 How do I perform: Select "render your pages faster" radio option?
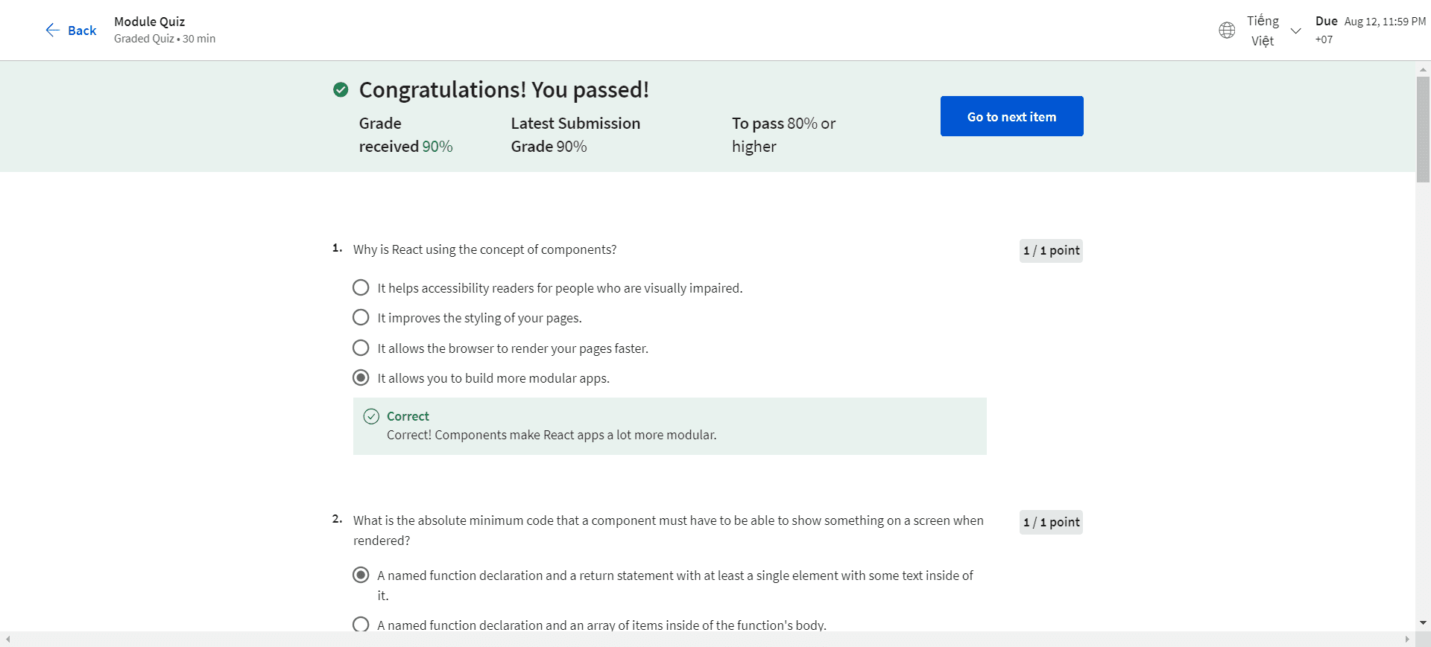click(361, 348)
